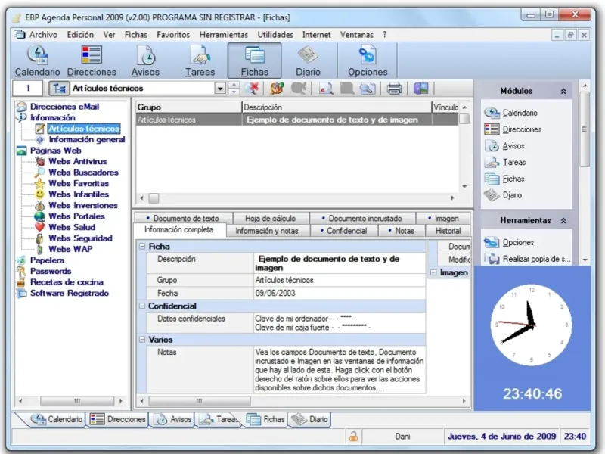
Task: Switch to the Direcciones bottom tab
Action: pos(117,419)
